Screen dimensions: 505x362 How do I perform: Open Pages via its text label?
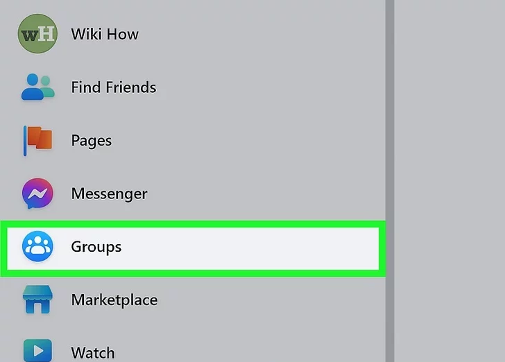click(91, 141)
